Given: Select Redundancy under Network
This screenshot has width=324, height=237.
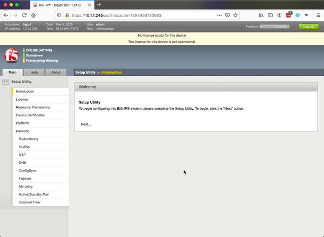Looking at the screenshot, I should [x=40, y=139].
